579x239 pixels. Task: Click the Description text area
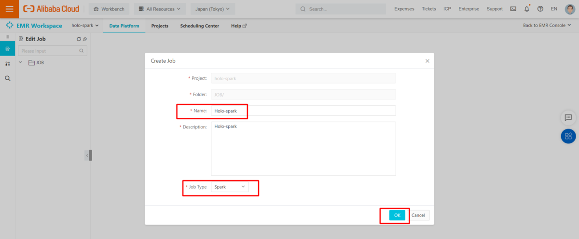click(303, 148)
